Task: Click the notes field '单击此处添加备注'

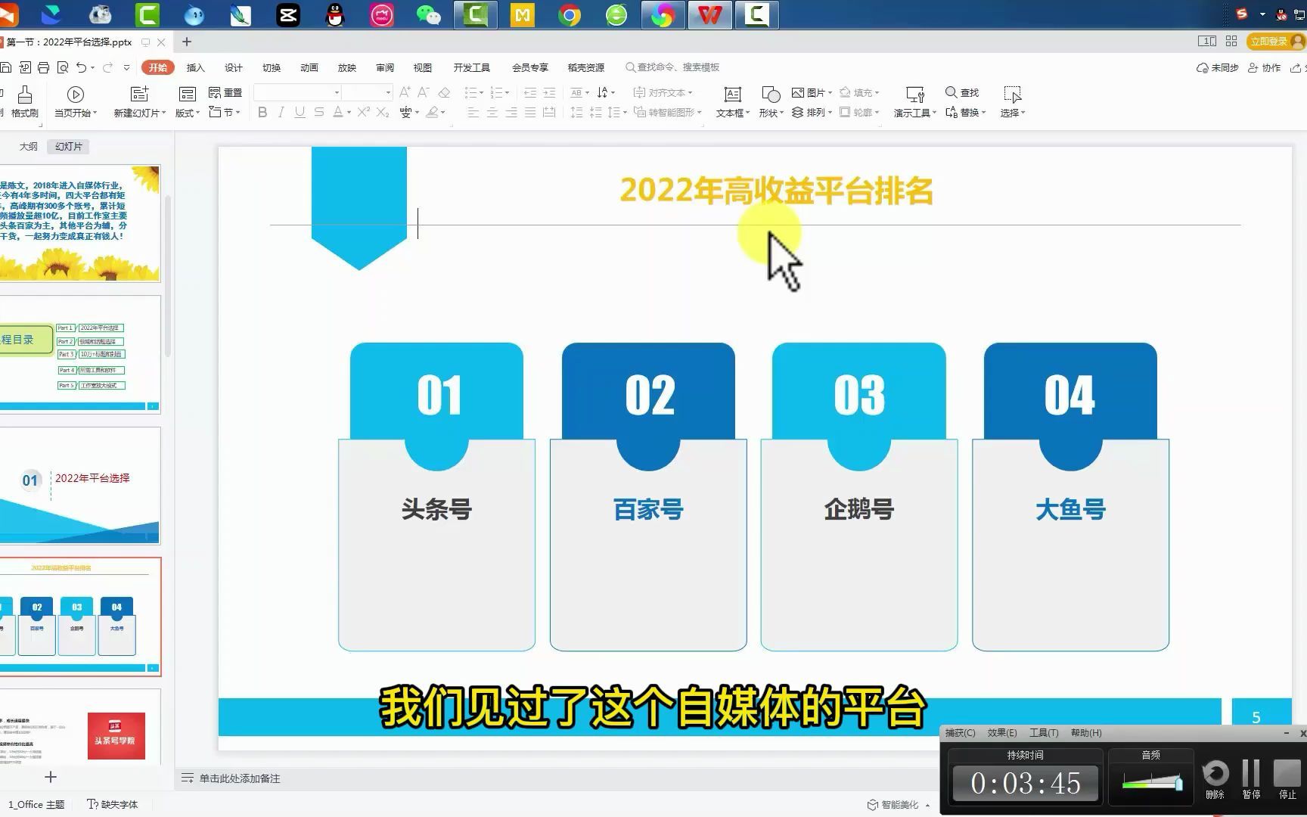Action: pyautogui.click(x=239, y=778)
